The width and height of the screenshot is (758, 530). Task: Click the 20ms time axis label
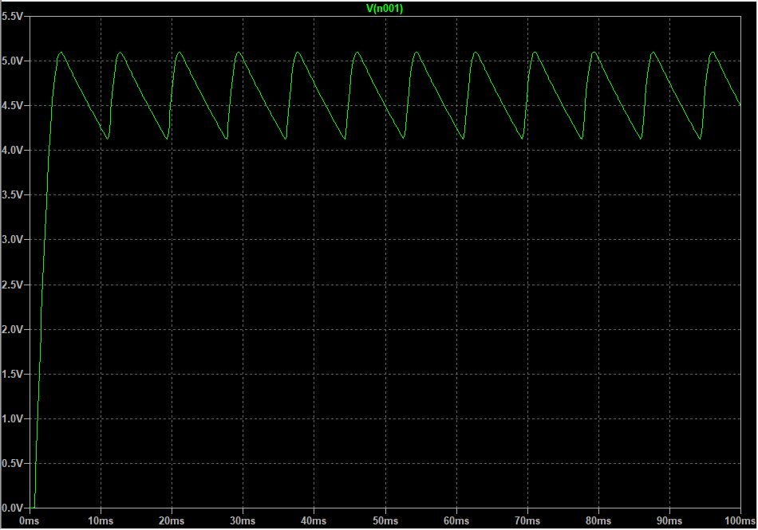click(x=172, y=521)
